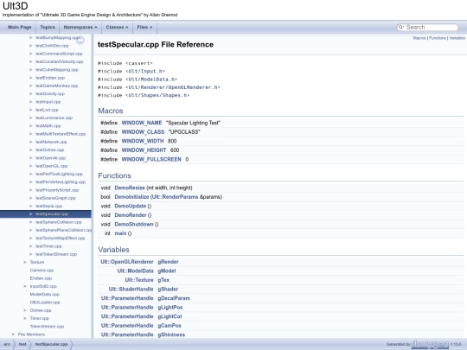Go to the Main Page tab
The height and width of the screenshot is (350, 467).
coord(20,27)
